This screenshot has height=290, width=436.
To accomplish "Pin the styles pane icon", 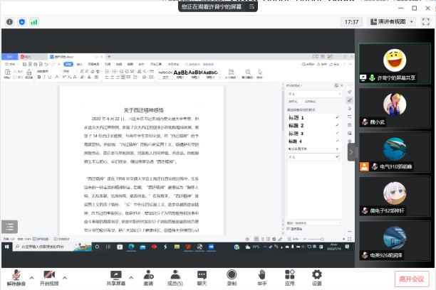I will click(x=336, y=85).
